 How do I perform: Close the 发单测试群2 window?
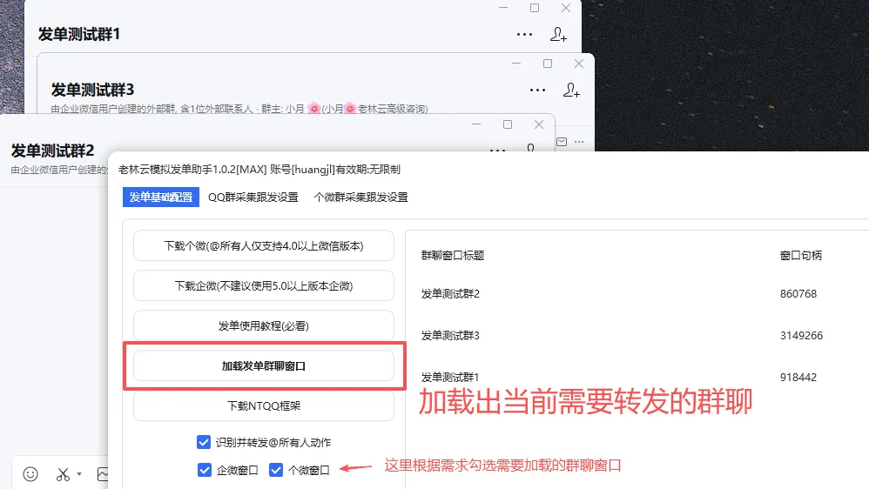[539, 124]
